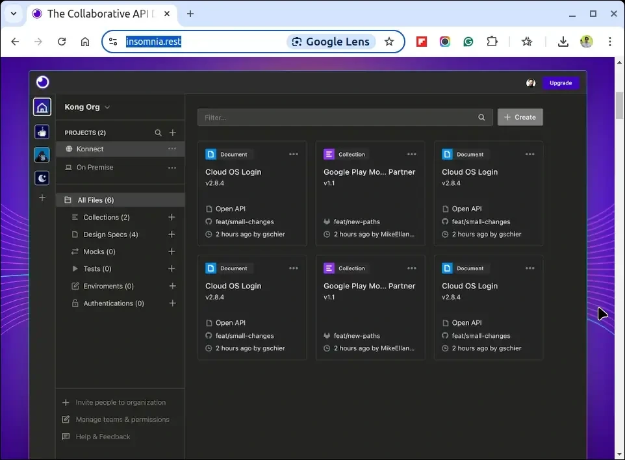The image size is (625, 460).
Task: Open the Chrome tab search dropdown arrow
Action: click(14, 14)
